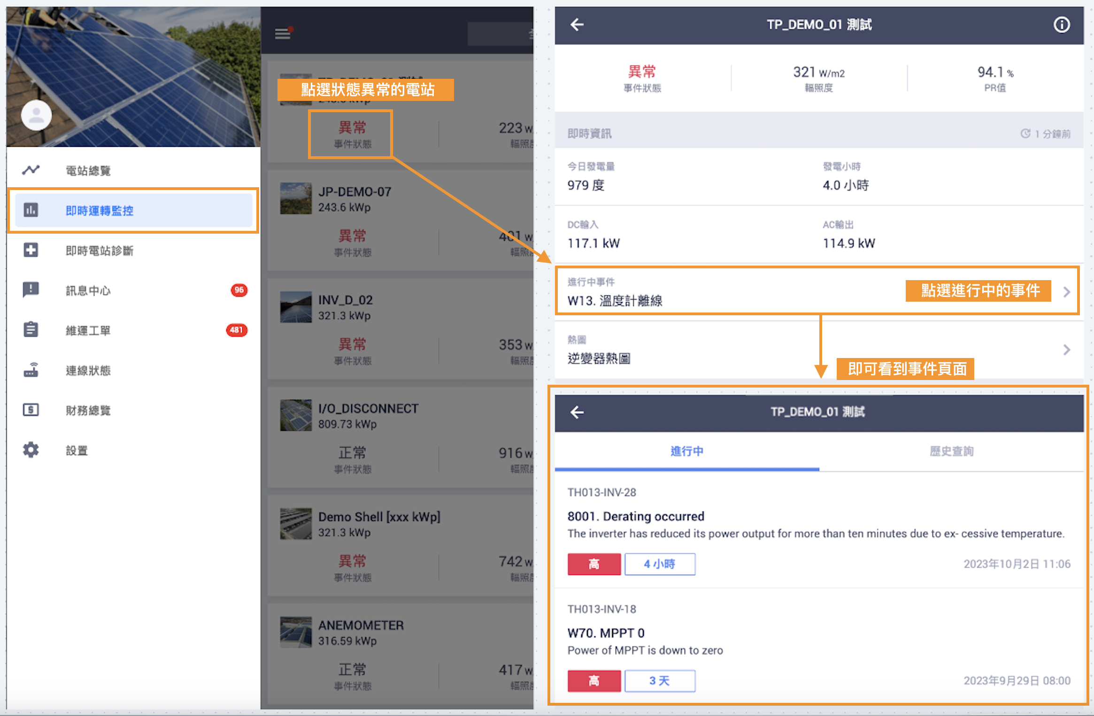Select the ANEMOMETER station name
This screenshot has height=716, width=1094.
(x=361, y=625)
